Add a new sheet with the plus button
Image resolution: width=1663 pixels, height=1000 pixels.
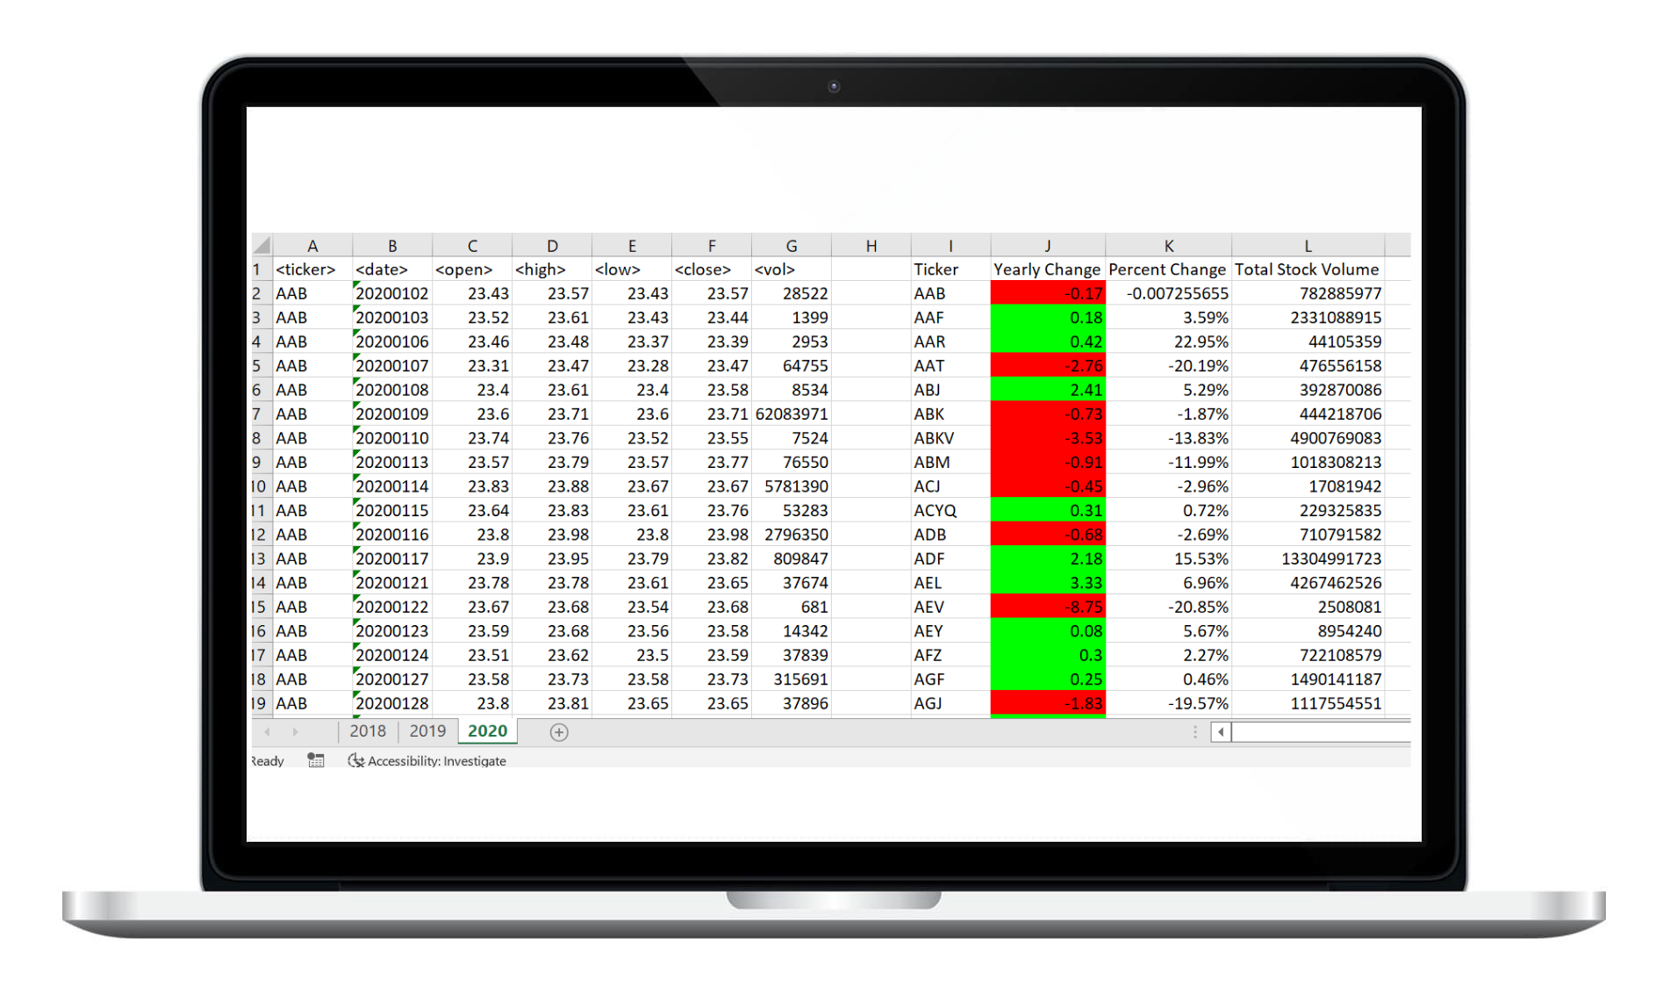(558, 732)
